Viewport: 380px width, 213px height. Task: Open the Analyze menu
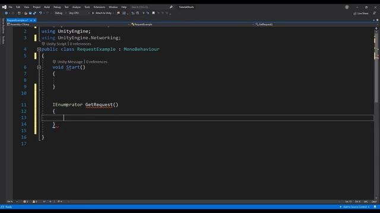(77, 7)
